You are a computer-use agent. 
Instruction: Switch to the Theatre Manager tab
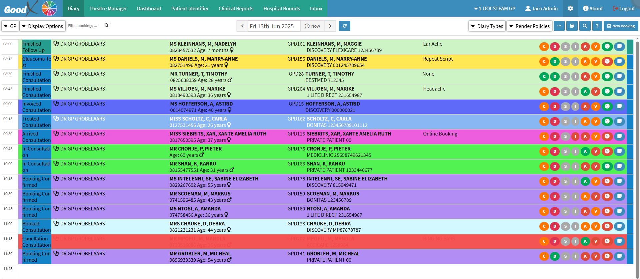[x=108, y=8]
